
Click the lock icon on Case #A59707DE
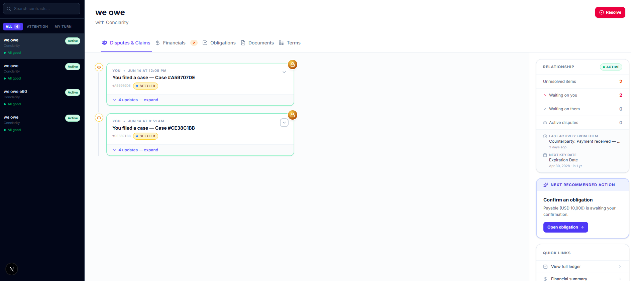tap(293, 64)
